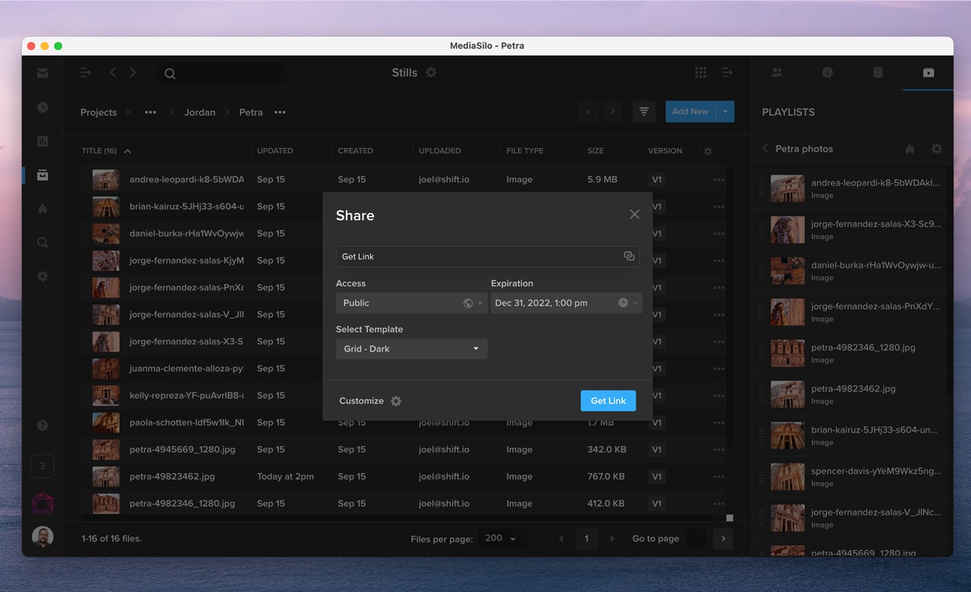Viewport: 971px width, 592px height.
Task: Open Files per page 200 dropdown
Action: (501, 539)
